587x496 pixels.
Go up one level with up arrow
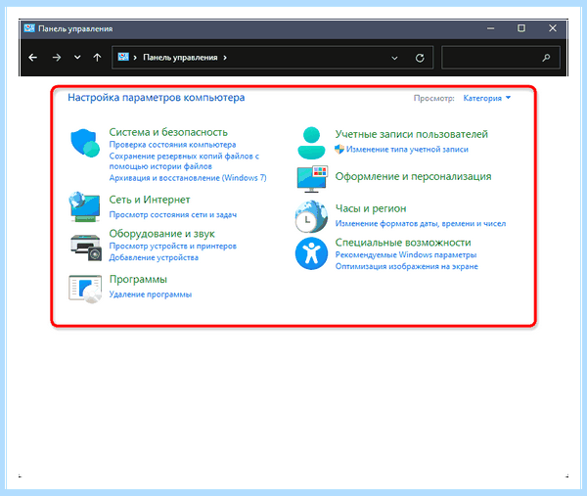pos(97,58)
